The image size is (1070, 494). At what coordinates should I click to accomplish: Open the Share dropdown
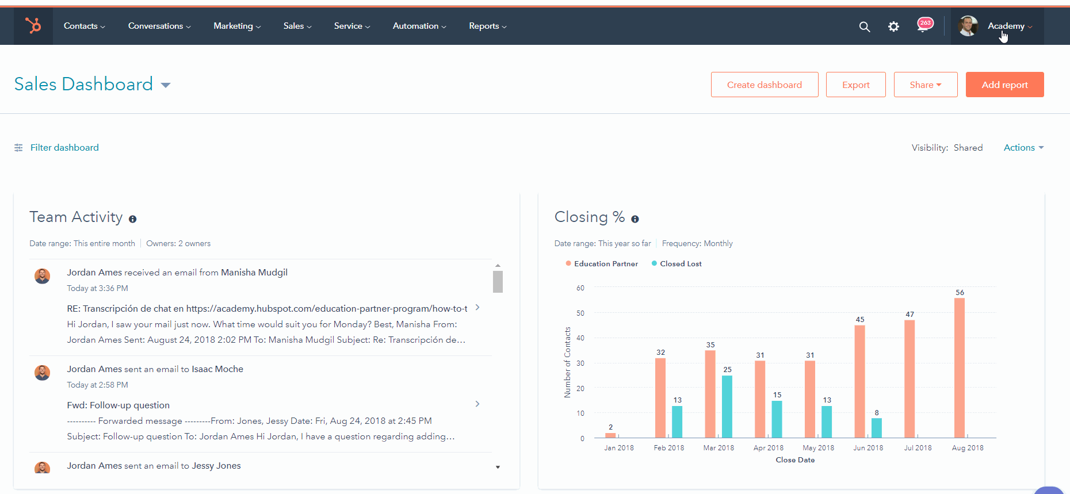[x=926, y=85]
